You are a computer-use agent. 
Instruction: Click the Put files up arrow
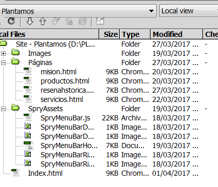tap(43, 22)
